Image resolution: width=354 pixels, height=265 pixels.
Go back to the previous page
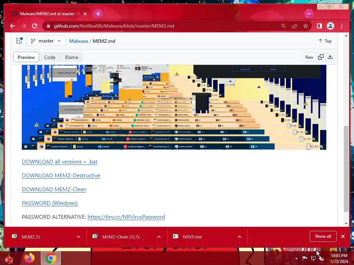pyautogui.click(x=12, y=26)
